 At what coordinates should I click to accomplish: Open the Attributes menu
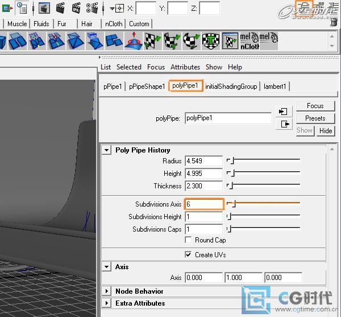185,67
